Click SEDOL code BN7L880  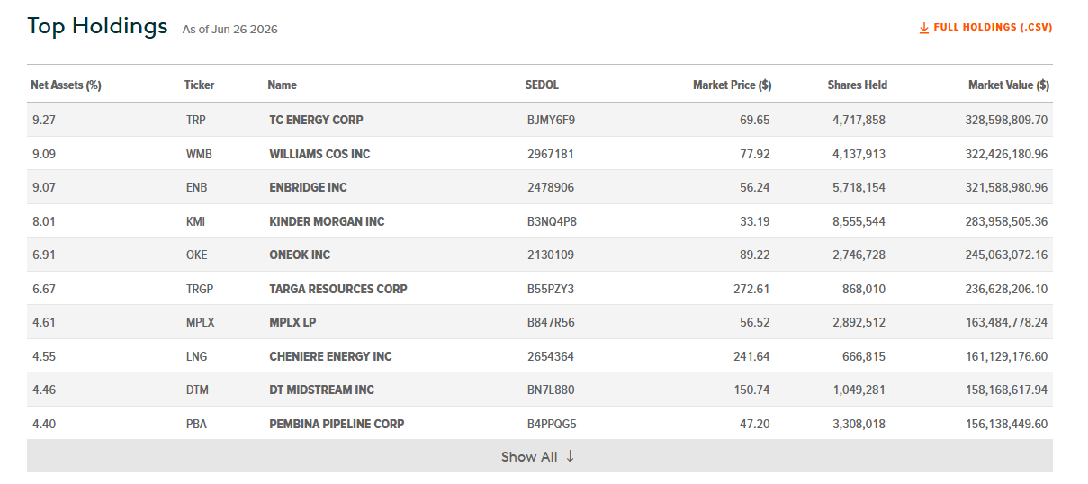[551, 390]
